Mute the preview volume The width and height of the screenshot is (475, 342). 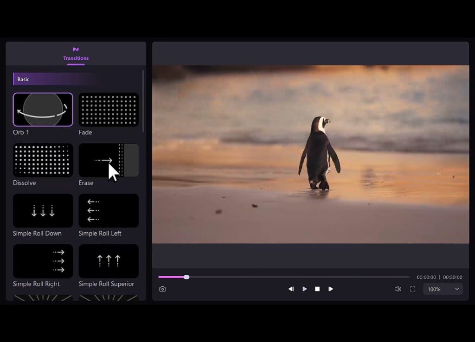pos(398,289)
